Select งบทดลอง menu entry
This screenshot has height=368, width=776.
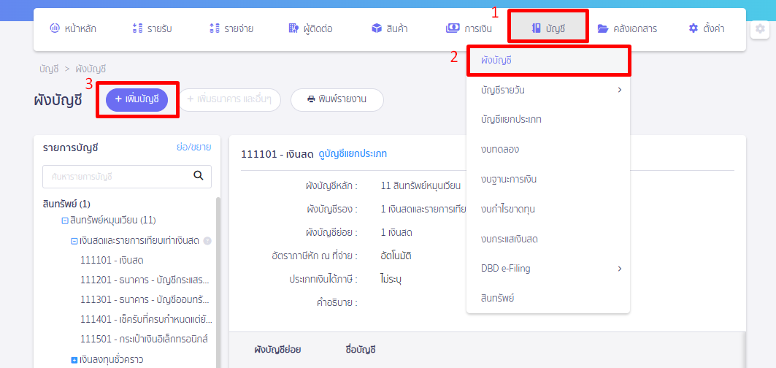click(x=548, y=150)
